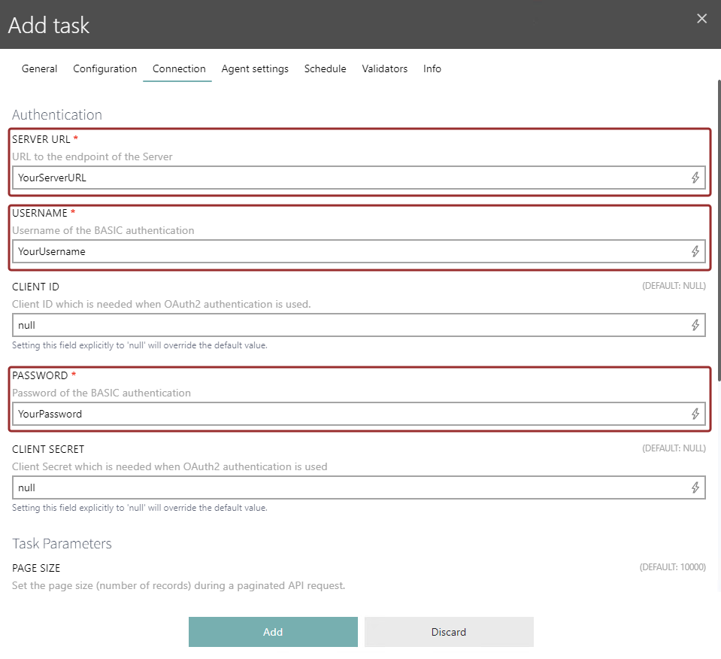The width and height of the screenshot is (721, 659).
Task: Switch to the General tab
Action: 39,68
